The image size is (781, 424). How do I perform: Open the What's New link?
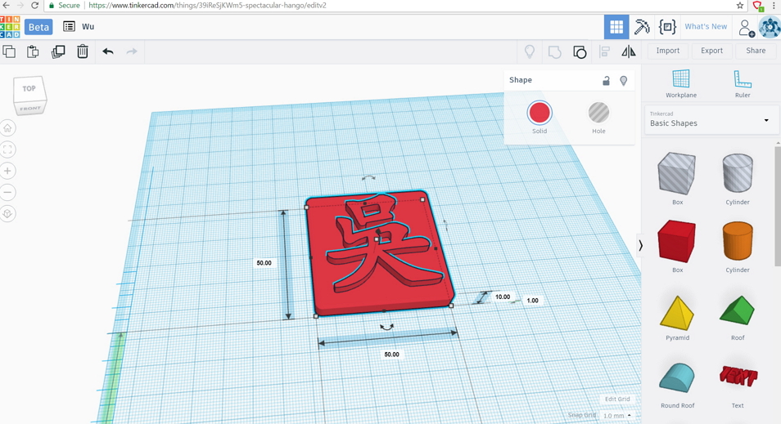(706, 26)
